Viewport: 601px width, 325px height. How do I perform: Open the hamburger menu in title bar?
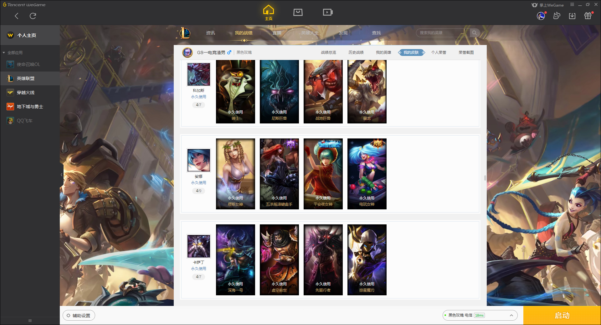[572, 5]
